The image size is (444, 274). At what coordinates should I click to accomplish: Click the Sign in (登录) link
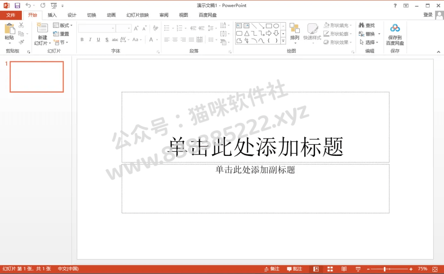428,15
